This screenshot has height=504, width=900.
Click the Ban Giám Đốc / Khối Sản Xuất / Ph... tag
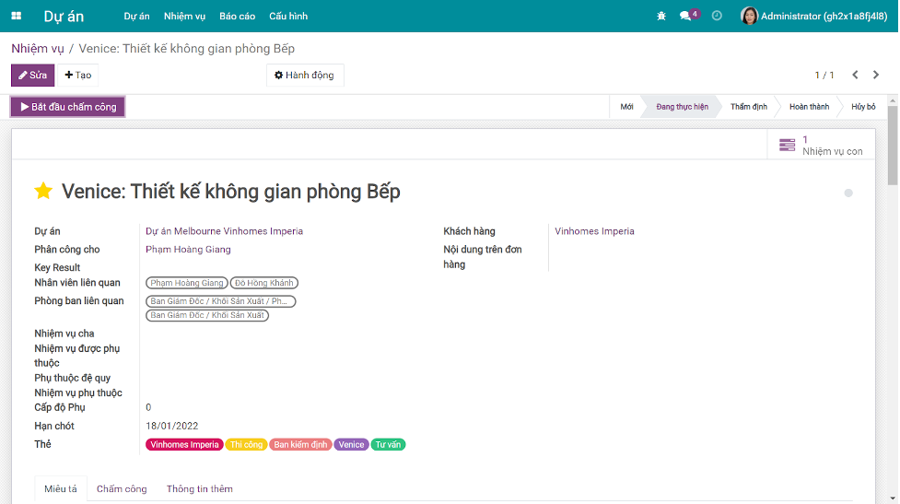click(220, 300)
